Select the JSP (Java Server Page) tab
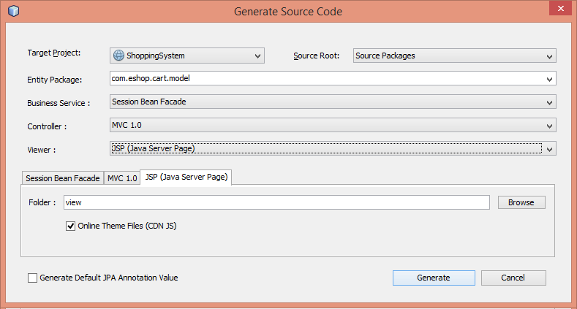 point(186,178)
